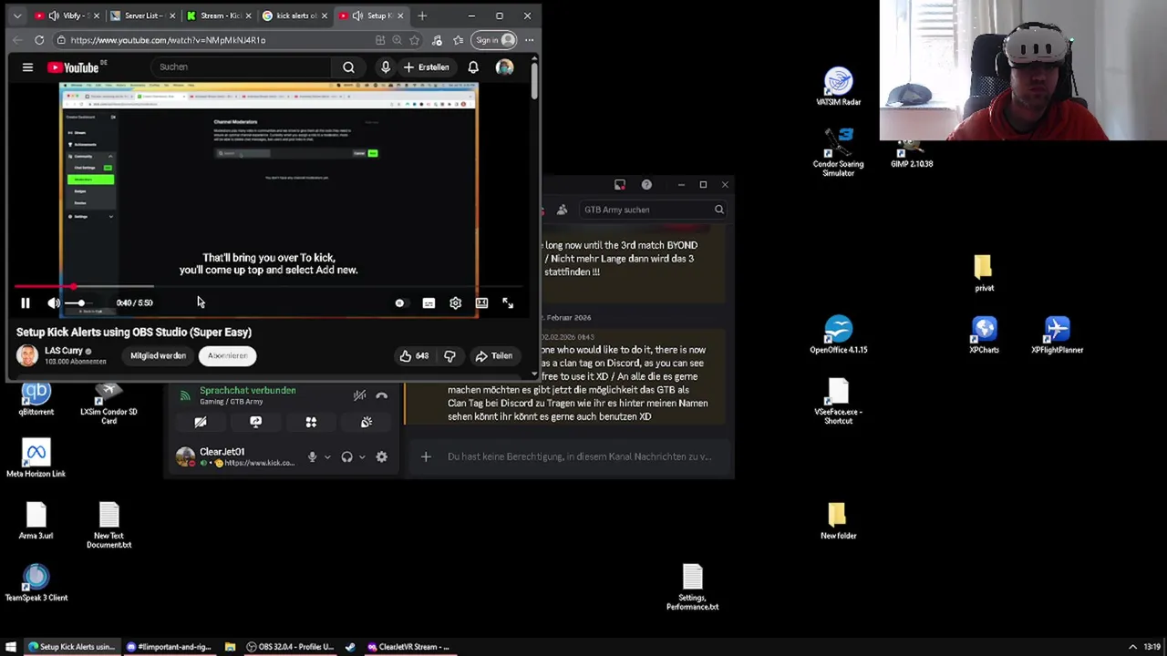This screenshot has height=656, width=1167.
Task: Expand Discord microphone input options arrow
Action: (327, 456)
